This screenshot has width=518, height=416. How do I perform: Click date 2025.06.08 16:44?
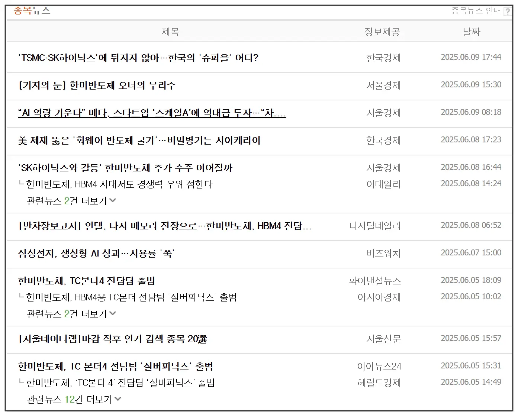[471, 167]
